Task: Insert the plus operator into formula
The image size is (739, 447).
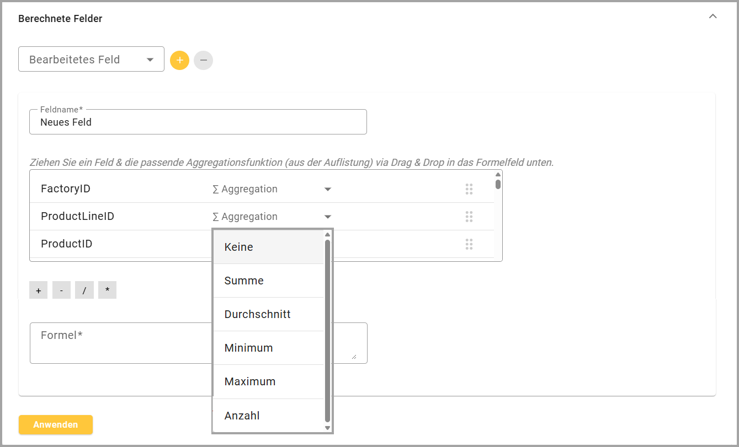Action: [38, 290]
